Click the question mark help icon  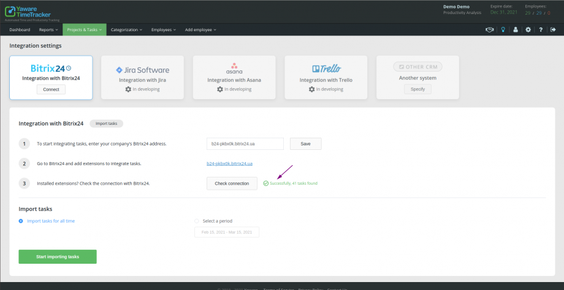point(541,30)
